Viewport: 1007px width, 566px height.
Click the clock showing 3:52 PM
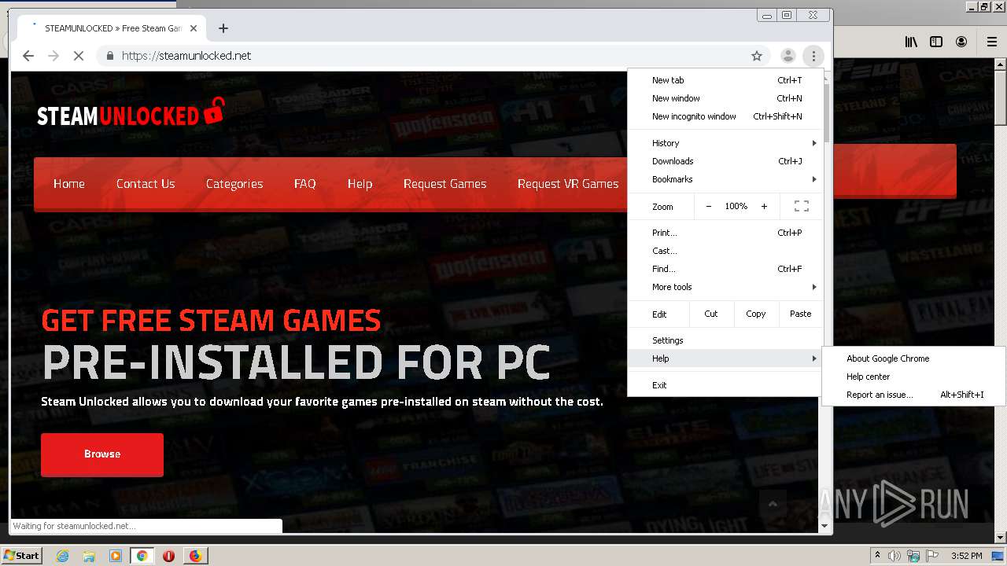(967, 556)
